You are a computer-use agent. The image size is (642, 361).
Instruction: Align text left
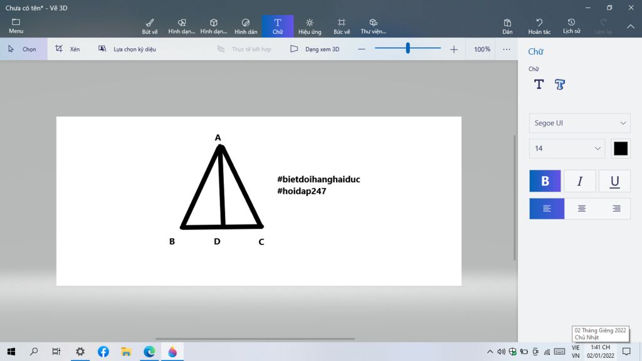point(547,209)
